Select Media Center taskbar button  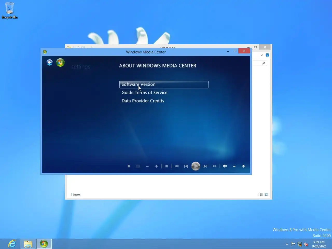[44, 244]
